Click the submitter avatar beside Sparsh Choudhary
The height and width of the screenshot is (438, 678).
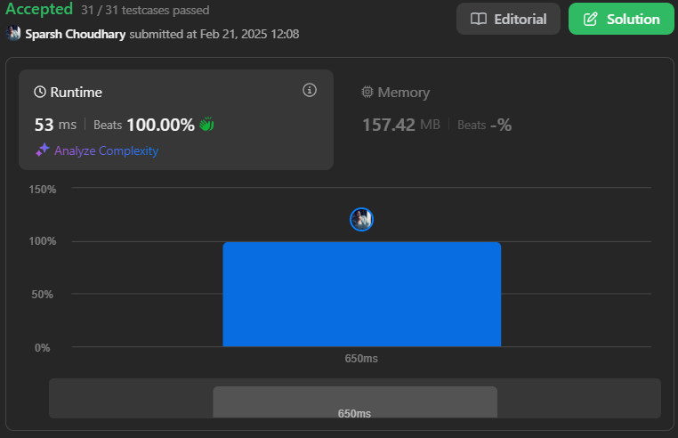coord(13,33)
